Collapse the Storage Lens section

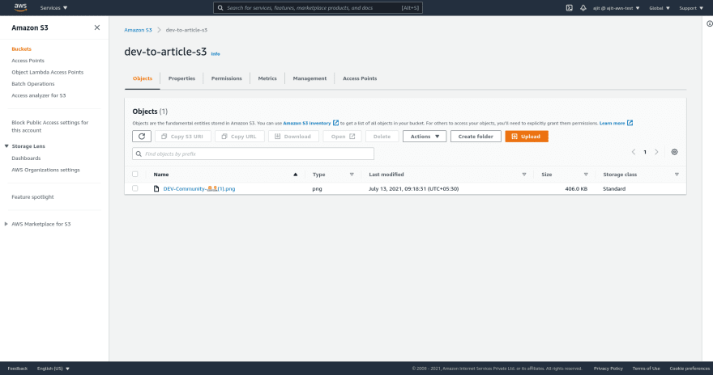tap(6, 146)
